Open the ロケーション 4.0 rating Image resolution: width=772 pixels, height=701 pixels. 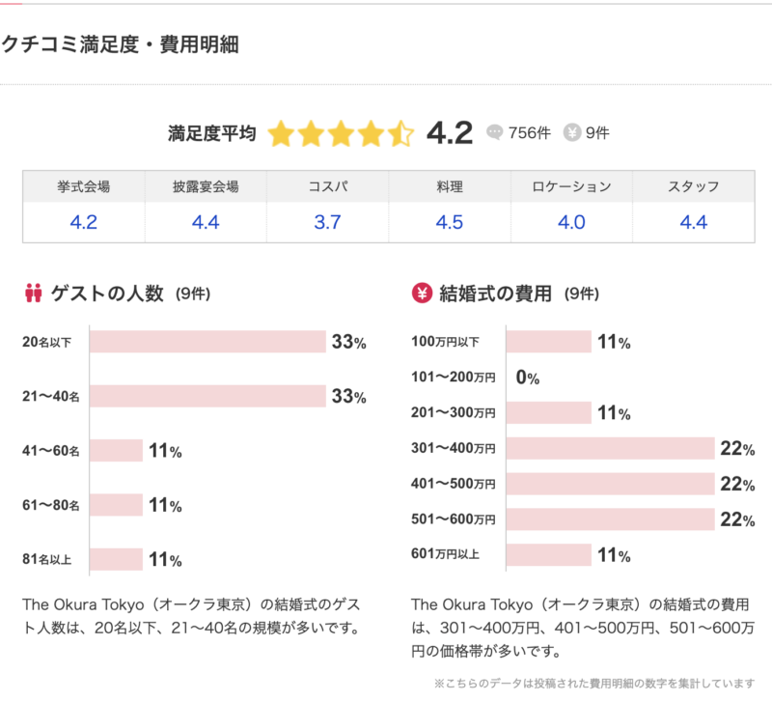coord(571,222)
